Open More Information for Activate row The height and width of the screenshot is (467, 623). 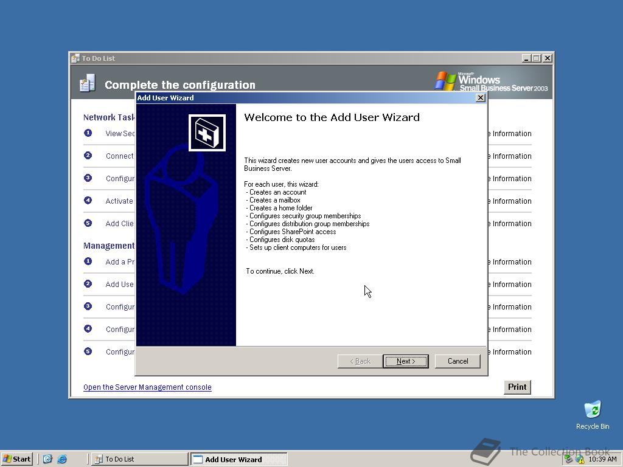pyautogui.click(x=510, y=201)
